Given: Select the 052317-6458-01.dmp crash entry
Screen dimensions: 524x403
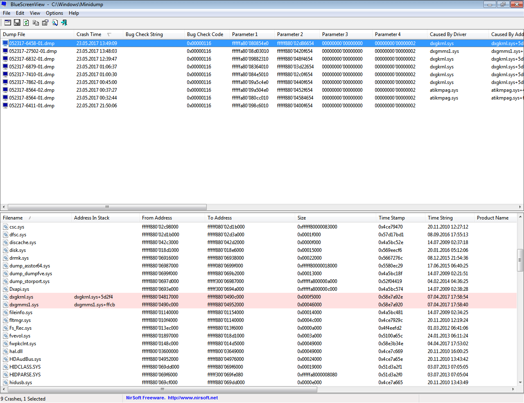Looking at the screenshot, I should coord(262,43).
